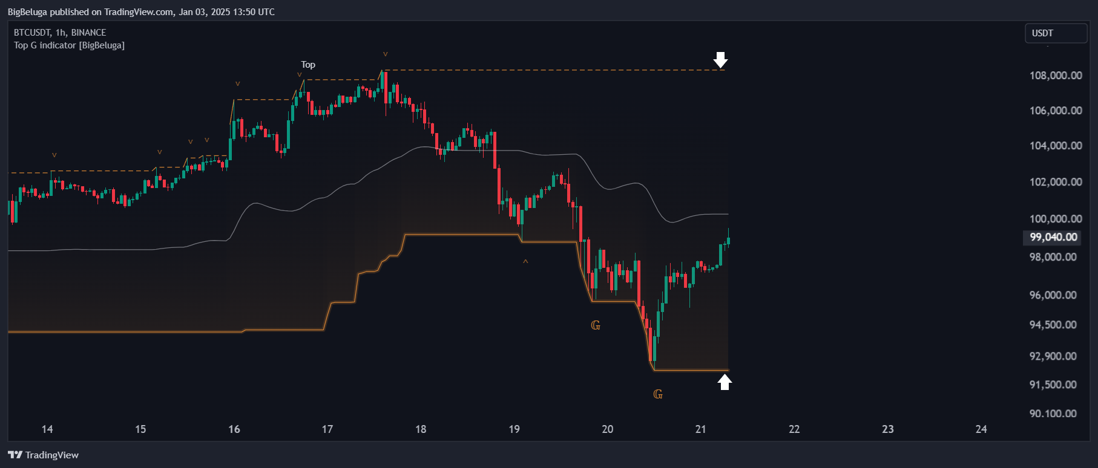Select date 19 on the time axis
This screenshot has height=468, width=1098.
click(514, 429)
